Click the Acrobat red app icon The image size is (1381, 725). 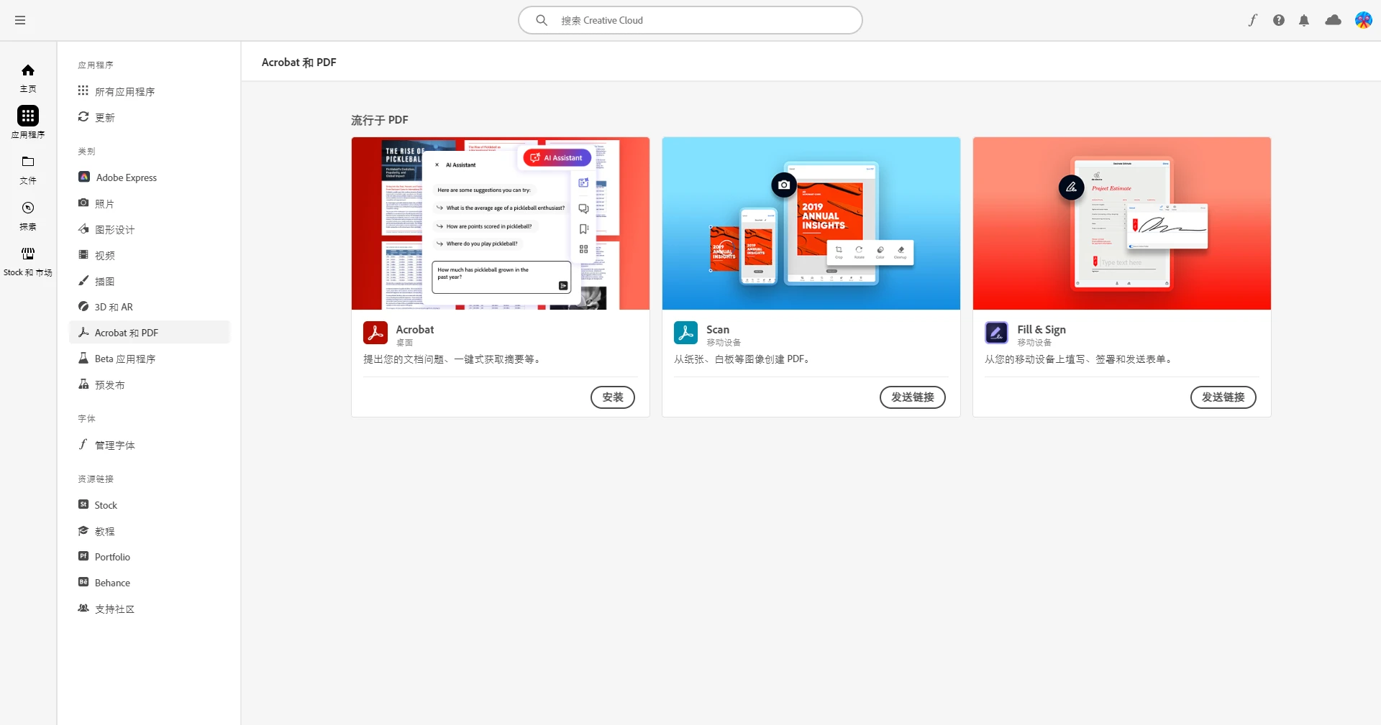click(x=375, y=333)
